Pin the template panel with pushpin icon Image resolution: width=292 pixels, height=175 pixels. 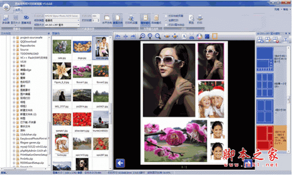(286, 34)
